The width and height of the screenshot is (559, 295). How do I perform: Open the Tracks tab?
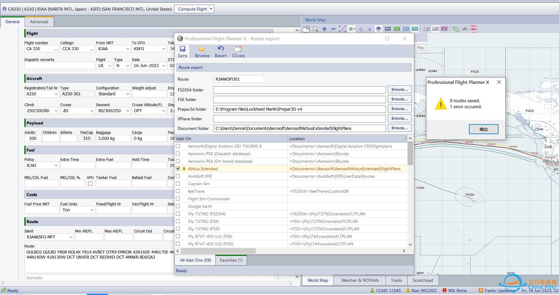(x=396, y=280)
